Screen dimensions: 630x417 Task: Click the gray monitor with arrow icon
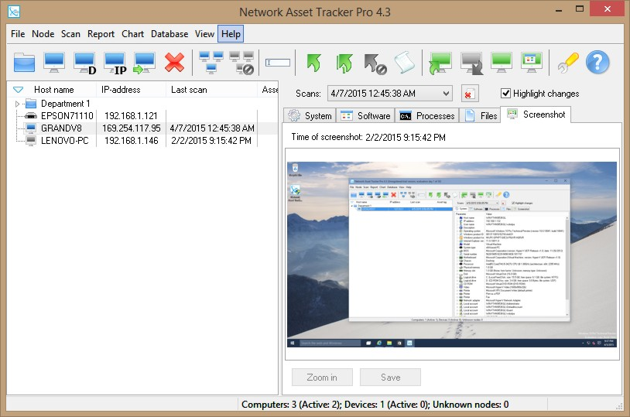(471, 63)
